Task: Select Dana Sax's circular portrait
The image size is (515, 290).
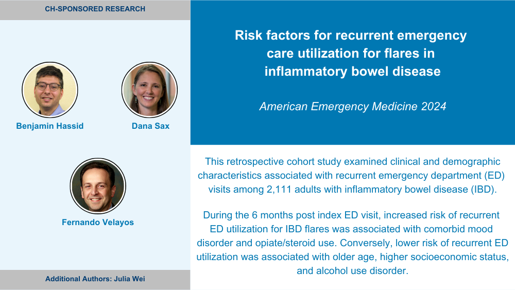Action: point(149,90)
